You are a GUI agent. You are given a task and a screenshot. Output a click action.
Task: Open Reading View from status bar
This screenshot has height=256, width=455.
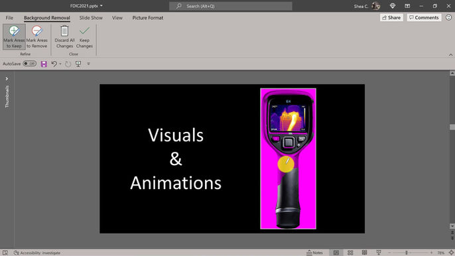[x=365, y=253]
